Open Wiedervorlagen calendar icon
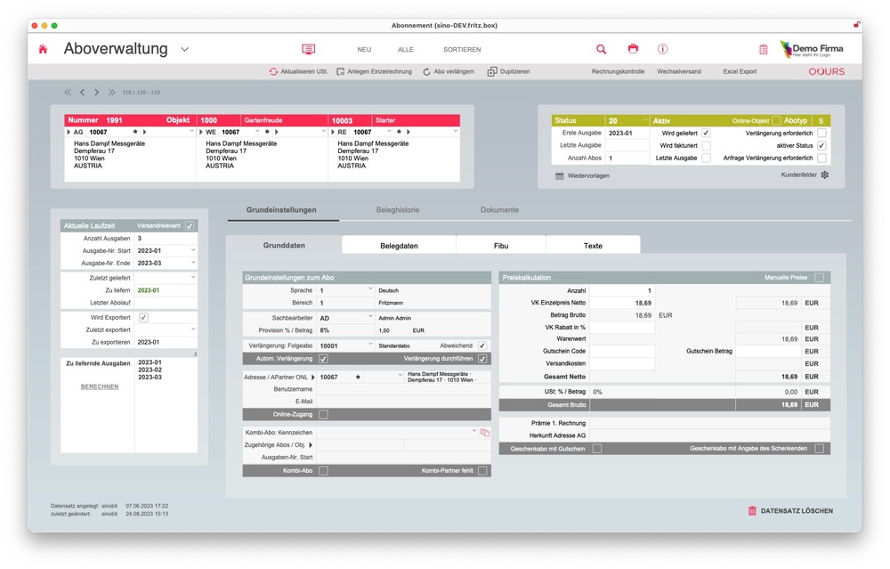 (560, 176)
